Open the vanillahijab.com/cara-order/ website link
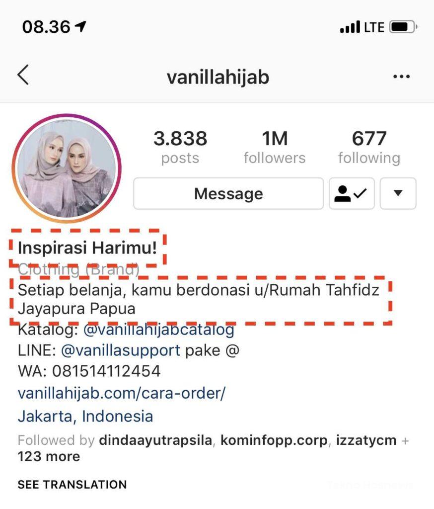 click(122, 394)
